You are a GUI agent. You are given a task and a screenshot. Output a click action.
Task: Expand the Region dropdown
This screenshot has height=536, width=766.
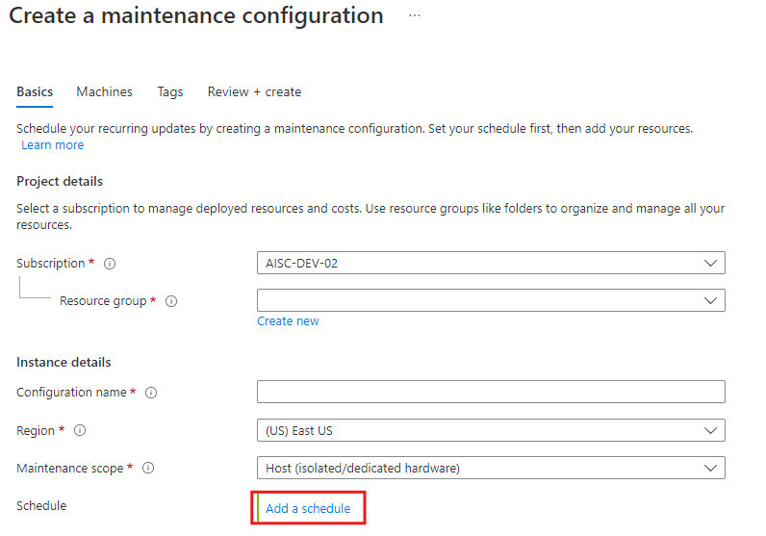click(490, 430)
